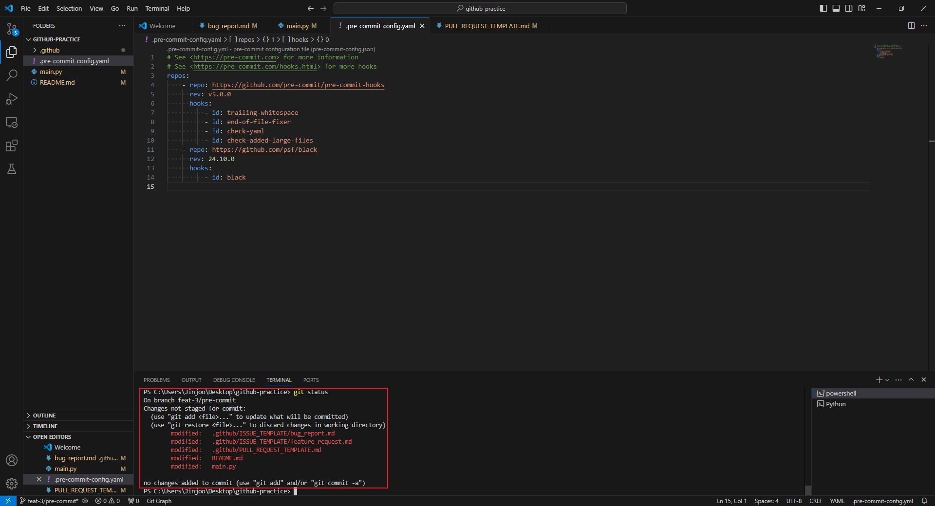935x506 pixels.
Task: Open editor More Actions ellipsis
Action: click(x=924, y=26)
